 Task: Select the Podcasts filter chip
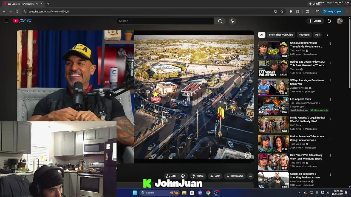(x=304, y=35)
